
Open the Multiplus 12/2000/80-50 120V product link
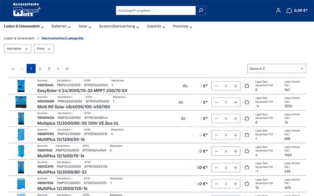pyautogui.click(x=78, y=123)
